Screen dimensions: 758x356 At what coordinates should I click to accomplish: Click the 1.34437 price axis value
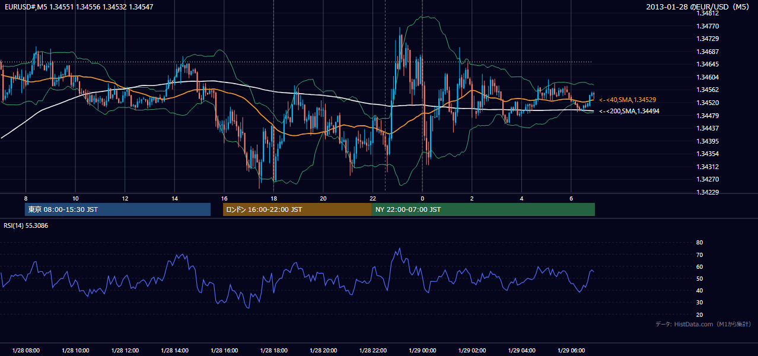[708, 128]
